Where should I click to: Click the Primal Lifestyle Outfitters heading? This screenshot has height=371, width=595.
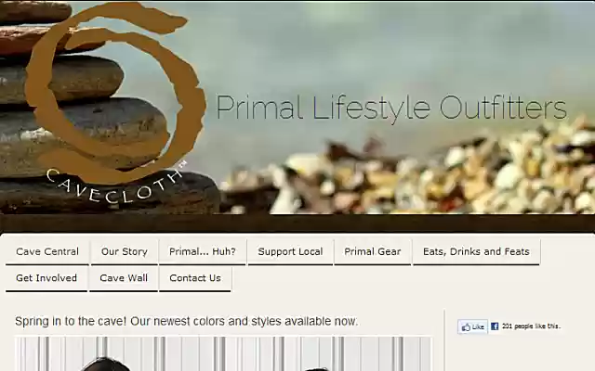pyautogui.click(x=391, y=108)
